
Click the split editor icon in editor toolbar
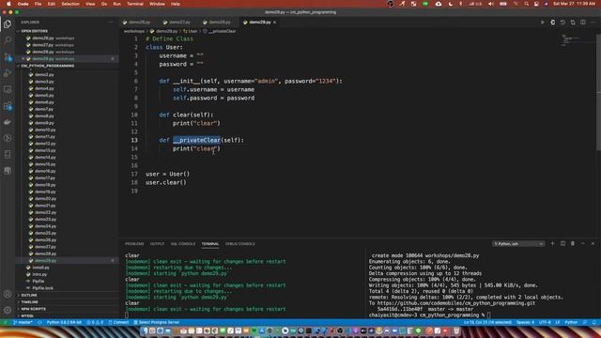(x=582, y=23)
